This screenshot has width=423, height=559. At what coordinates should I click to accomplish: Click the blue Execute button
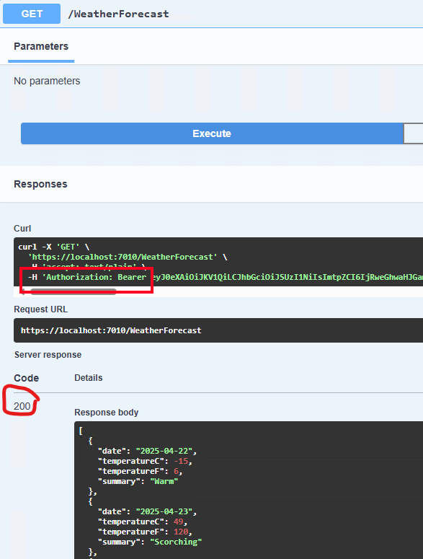[x=212, y=133]
